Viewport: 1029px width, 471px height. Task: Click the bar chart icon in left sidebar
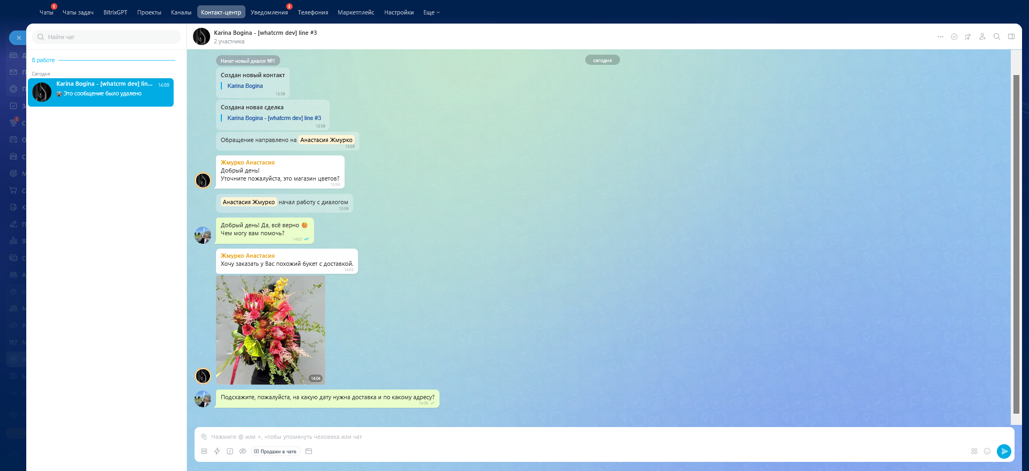[13, 241]
